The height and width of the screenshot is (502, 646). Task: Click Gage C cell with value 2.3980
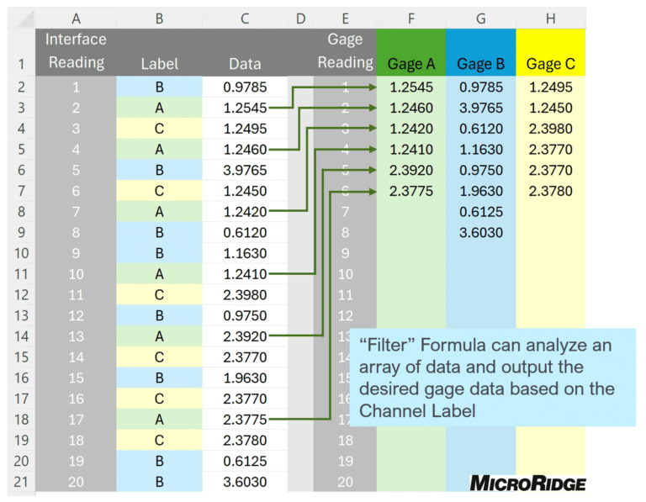(x=550, y=129)
